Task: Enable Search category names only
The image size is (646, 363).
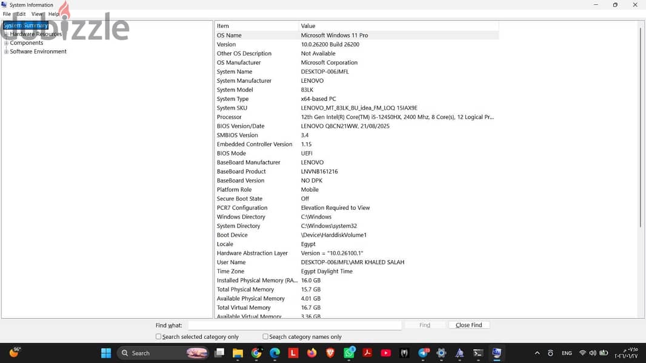Action: pos(265,337)
